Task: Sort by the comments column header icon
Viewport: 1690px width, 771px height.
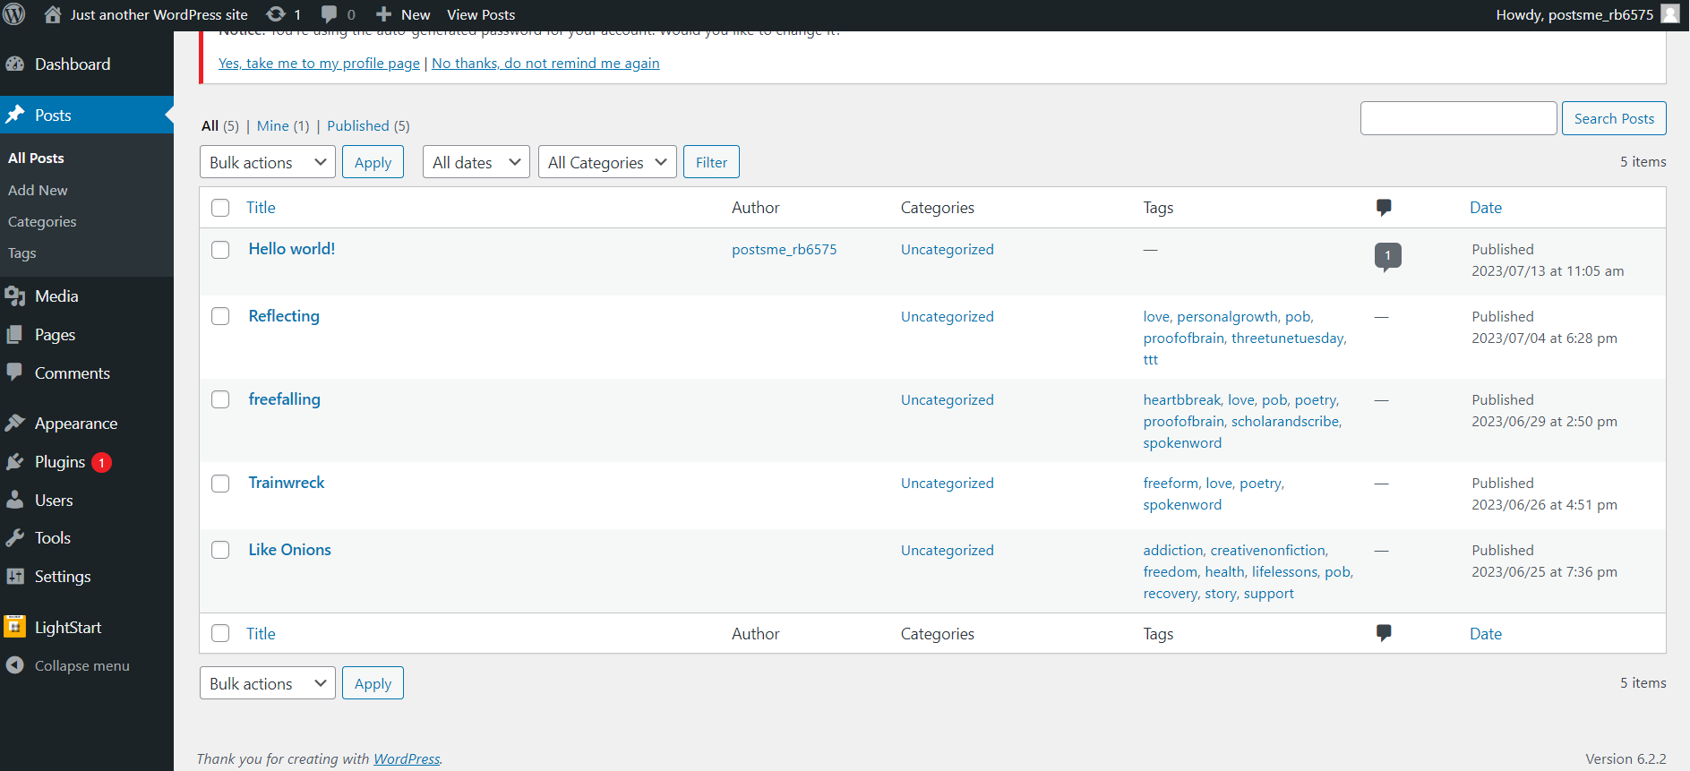Action: [x=1384, y=208]
